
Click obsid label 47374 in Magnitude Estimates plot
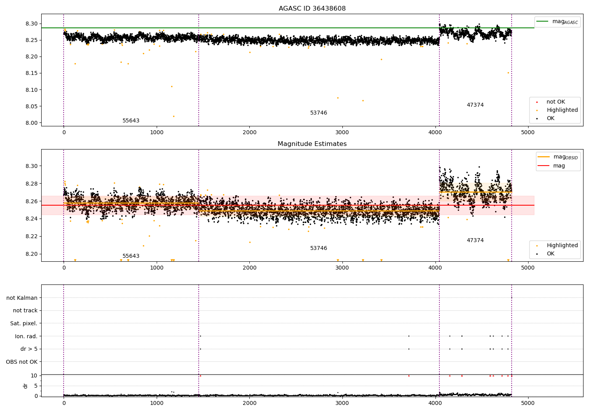(x=475, y=241)
